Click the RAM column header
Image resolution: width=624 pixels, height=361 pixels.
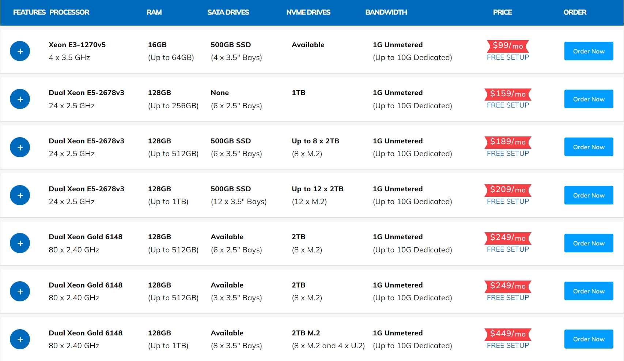(154, 12)
